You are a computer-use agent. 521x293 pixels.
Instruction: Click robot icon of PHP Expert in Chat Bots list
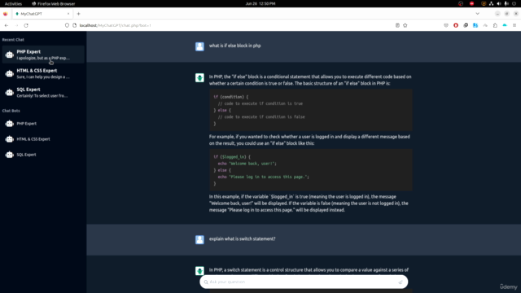pos(9,124)
